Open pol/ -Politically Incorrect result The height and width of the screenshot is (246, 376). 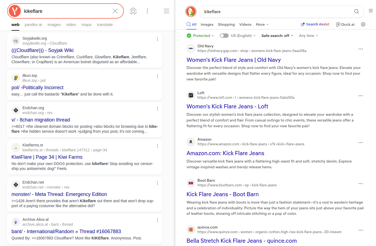(37, 88)
